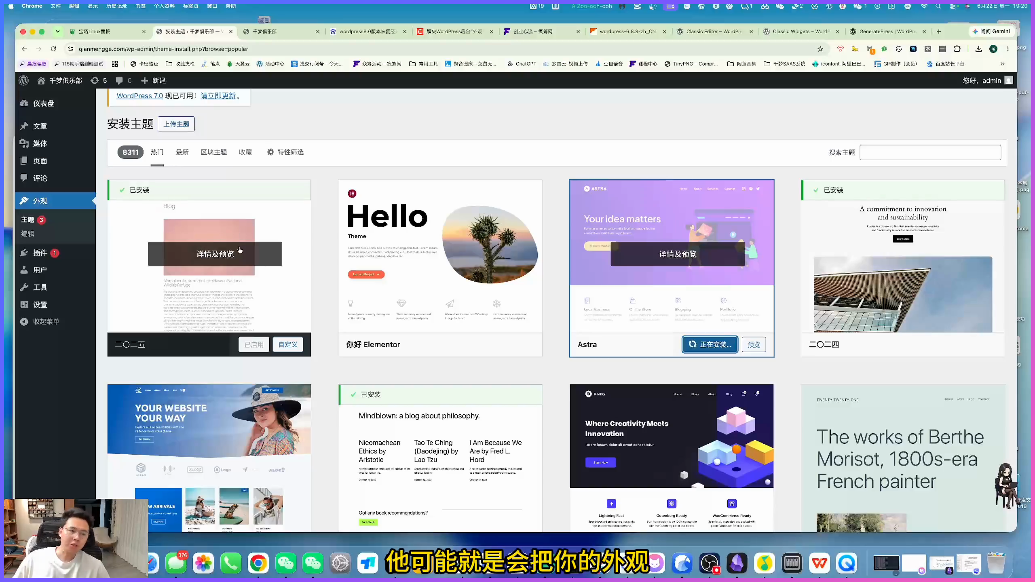
Task: Click the 上传主题 upload theme button
Action: [176, 124]
